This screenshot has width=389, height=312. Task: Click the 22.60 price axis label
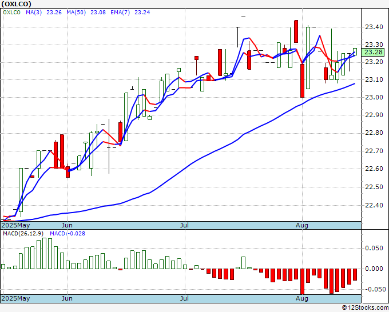(374, 169)
